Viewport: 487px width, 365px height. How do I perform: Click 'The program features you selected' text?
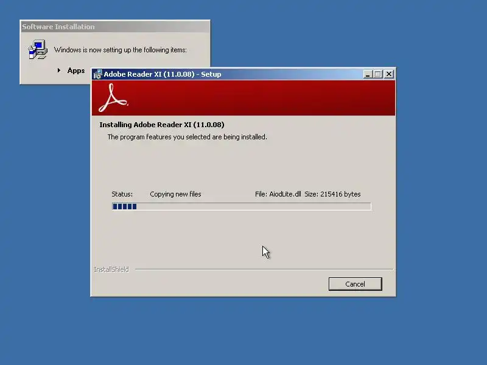tap(187, 137)
